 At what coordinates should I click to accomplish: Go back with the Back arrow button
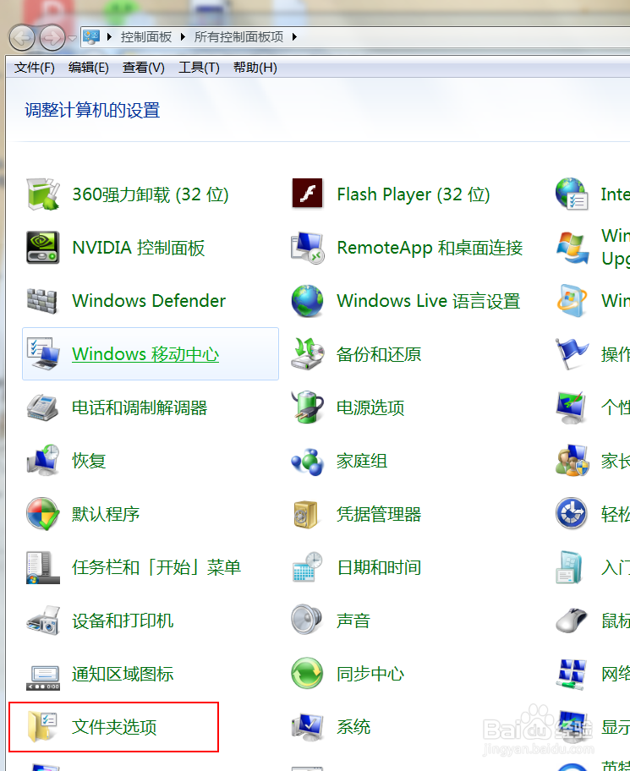22,37
